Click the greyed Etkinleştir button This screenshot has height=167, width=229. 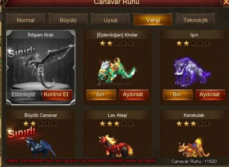(x=24, y=94)
